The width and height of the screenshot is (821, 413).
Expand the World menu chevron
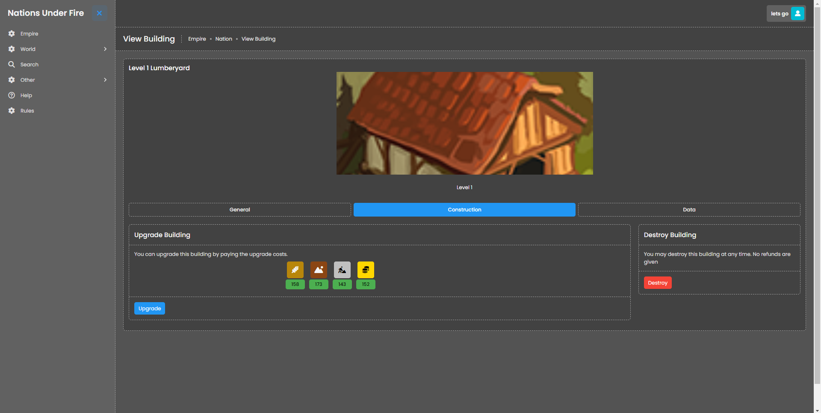(105, 49)
